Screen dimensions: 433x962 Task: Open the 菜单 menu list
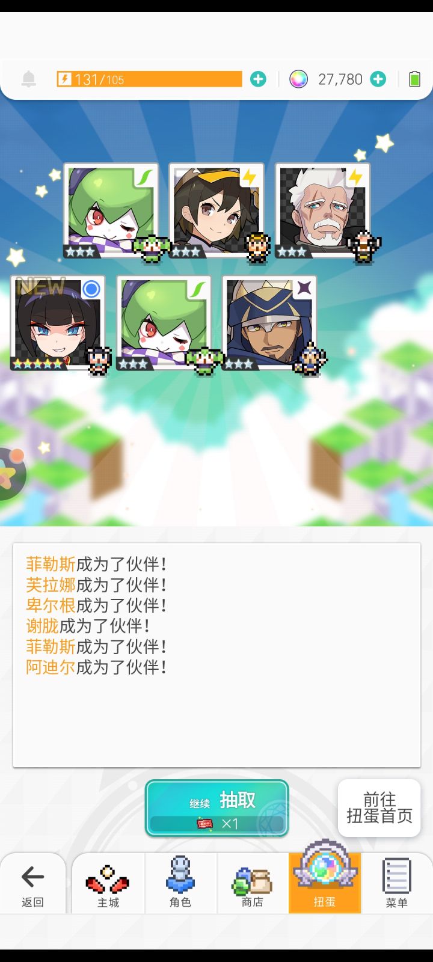pyautogui.click(x=396, y=883)
